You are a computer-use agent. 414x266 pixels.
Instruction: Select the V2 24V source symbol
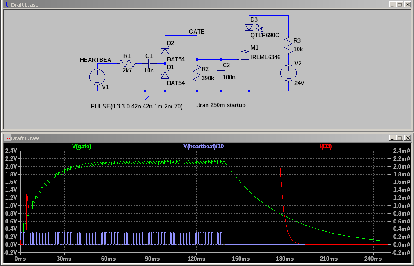tap(288, 73)
